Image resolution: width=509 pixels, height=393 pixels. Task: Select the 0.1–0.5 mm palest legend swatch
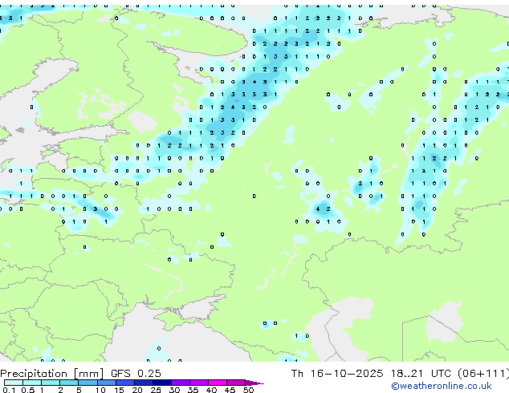[14, 383]
